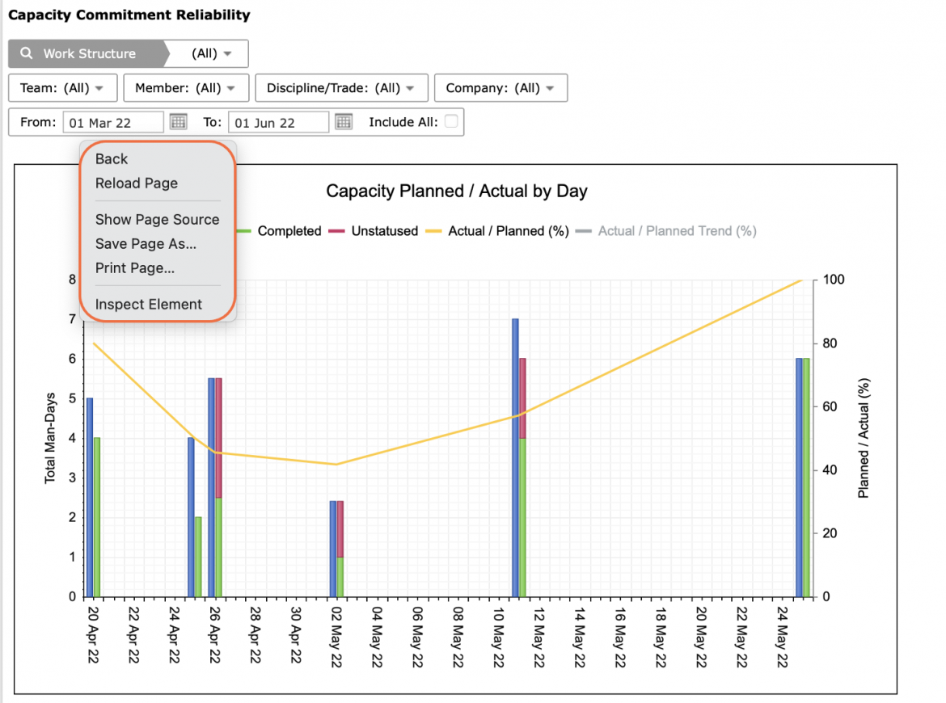
Task: Toggle the Unstatused legend color swatch
Action: [x=336, y=231]
